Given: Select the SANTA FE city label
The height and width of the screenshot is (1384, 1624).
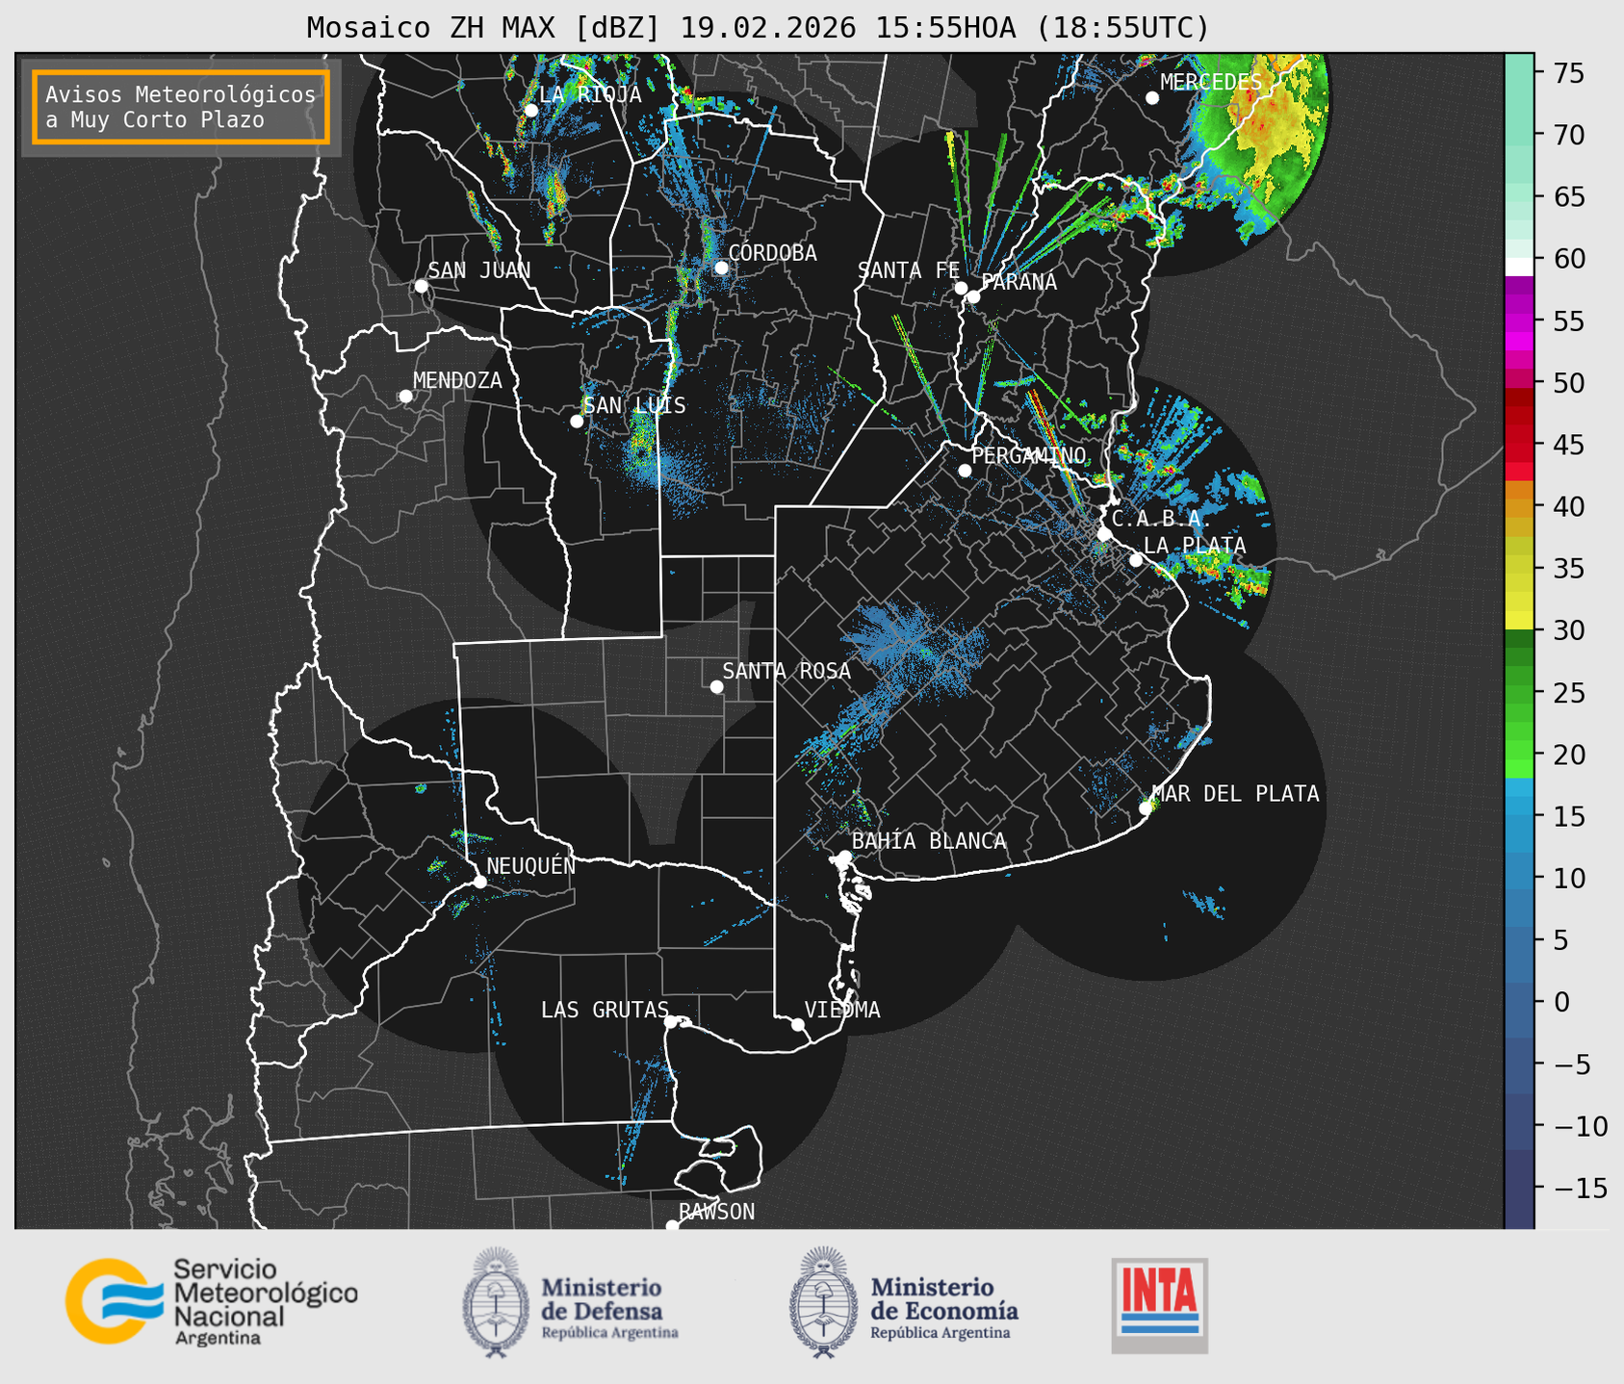Looking at the screenshot, I should pyautogui.click(x=909, y=270).
